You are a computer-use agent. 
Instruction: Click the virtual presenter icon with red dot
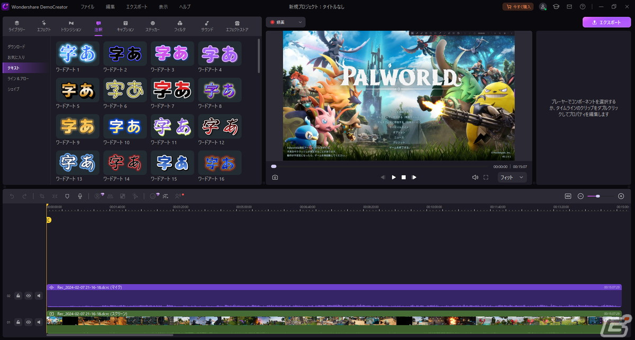179,196
